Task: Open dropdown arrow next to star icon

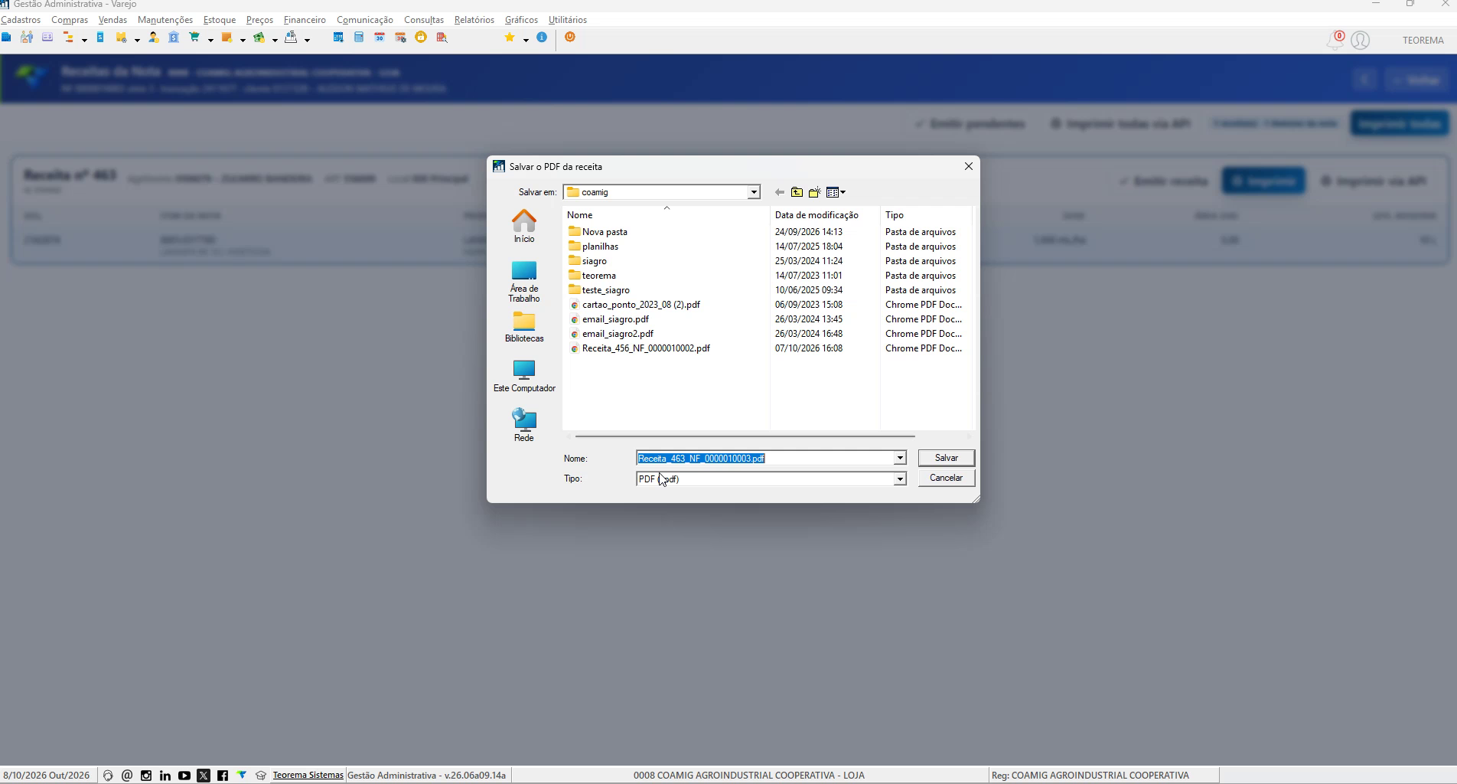Action: pos(526,40)
